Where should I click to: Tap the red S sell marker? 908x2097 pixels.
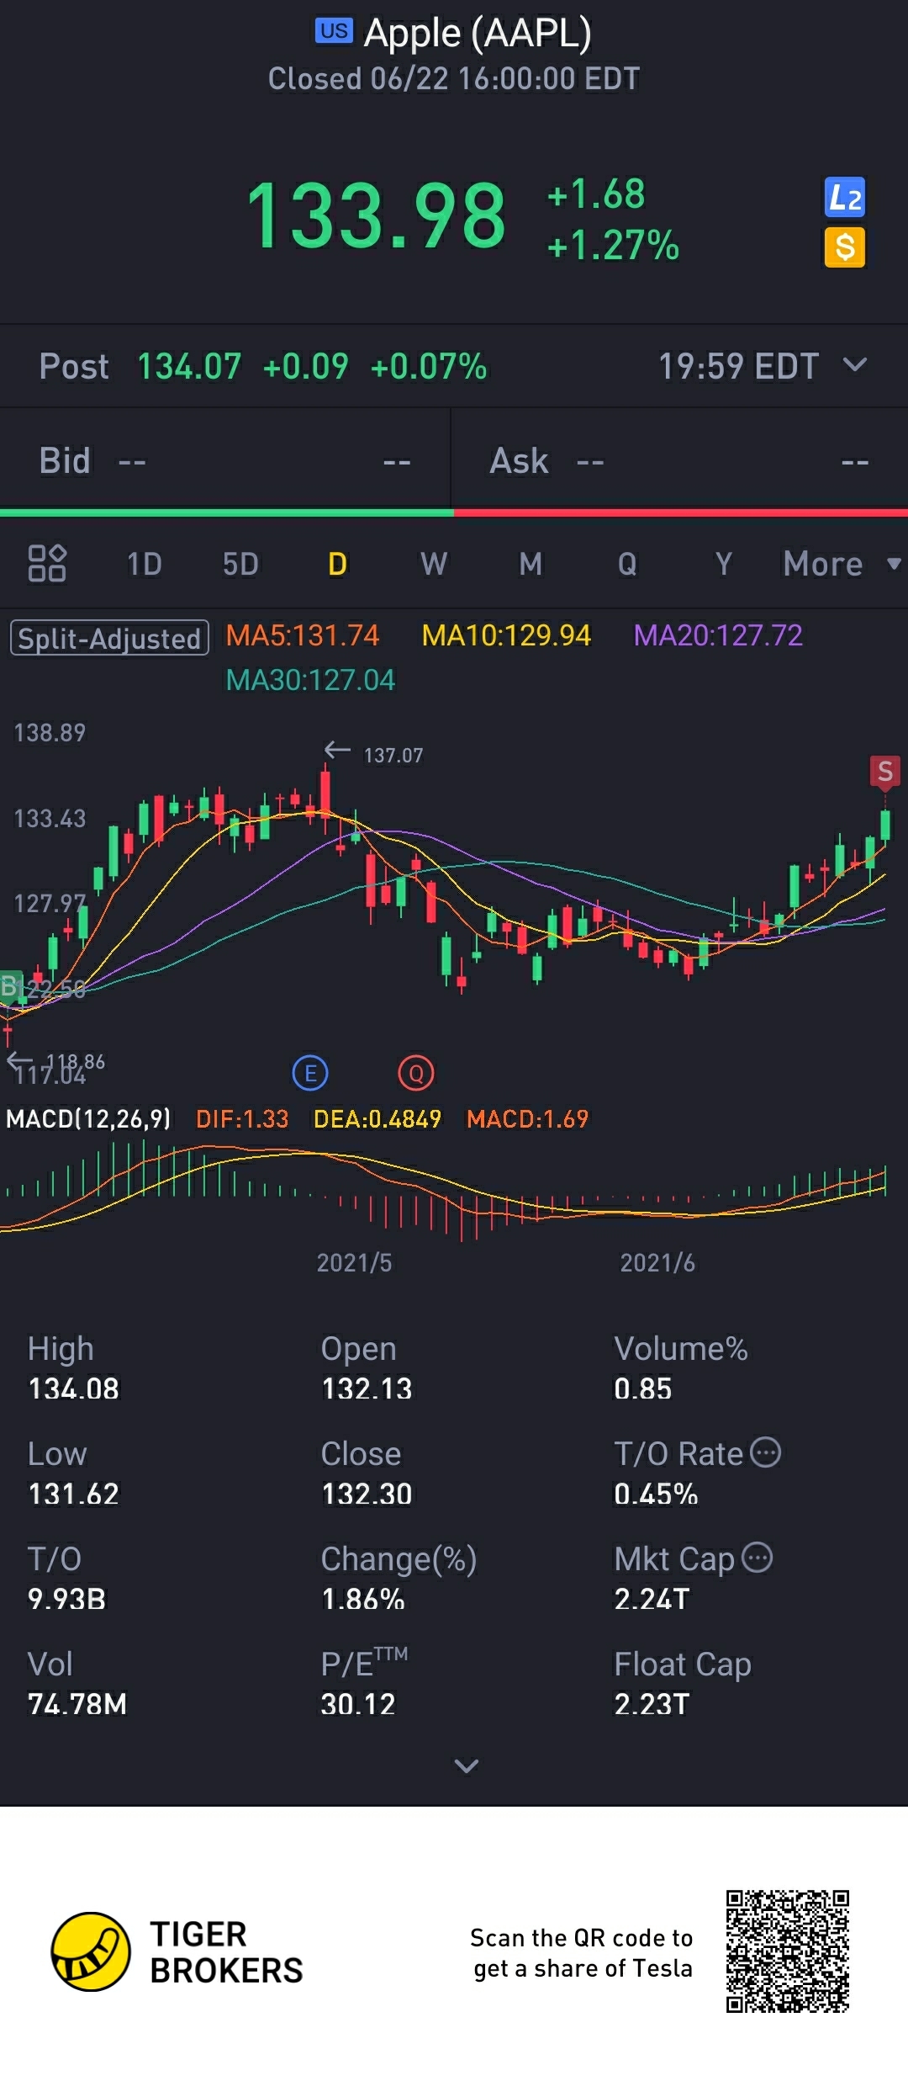click(884, 771)
